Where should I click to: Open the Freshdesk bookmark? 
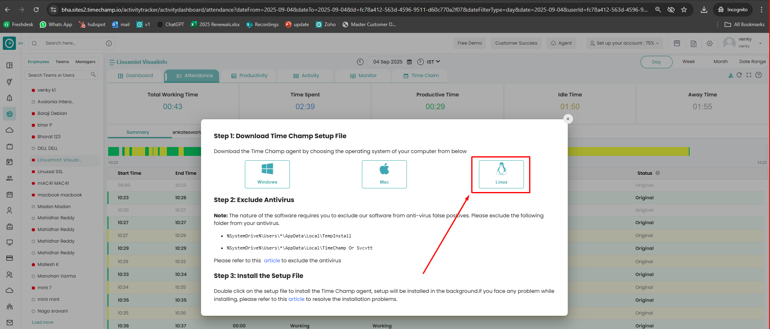coord(18,25)
